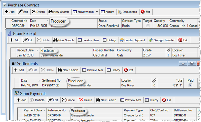The height and width of the screenshot is (122, 201).
Task: Click Add in Grain Receipt toolbar
Action: tap(15, 40)
